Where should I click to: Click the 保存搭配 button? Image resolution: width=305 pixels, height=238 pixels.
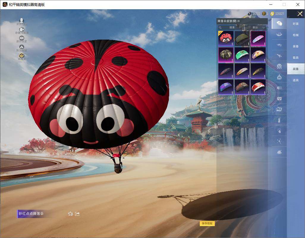207,223
